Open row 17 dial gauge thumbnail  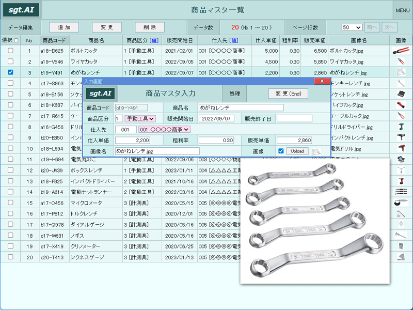pos(401,224)
